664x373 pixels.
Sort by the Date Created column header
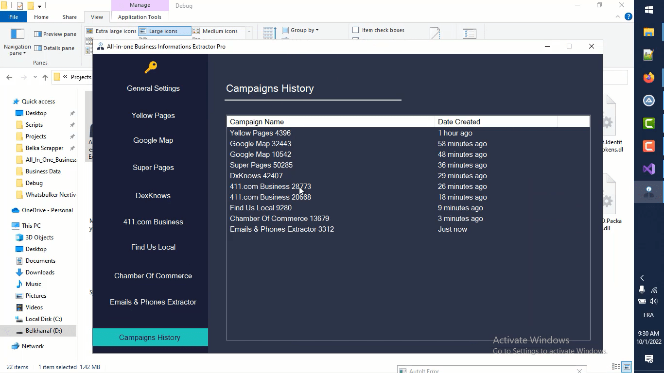tap(496, 122)
